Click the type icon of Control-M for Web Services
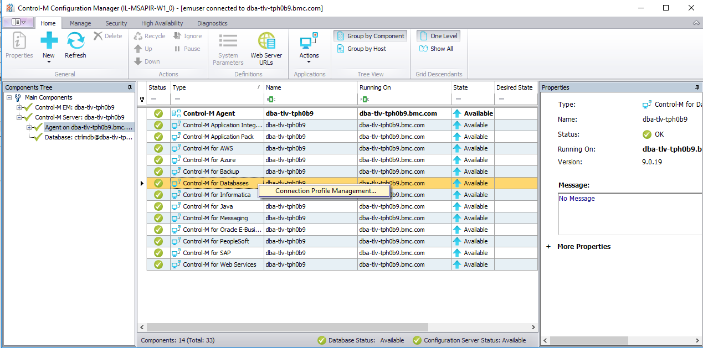Viewport: 703px width, 348px height. click(x=176, y=264)
